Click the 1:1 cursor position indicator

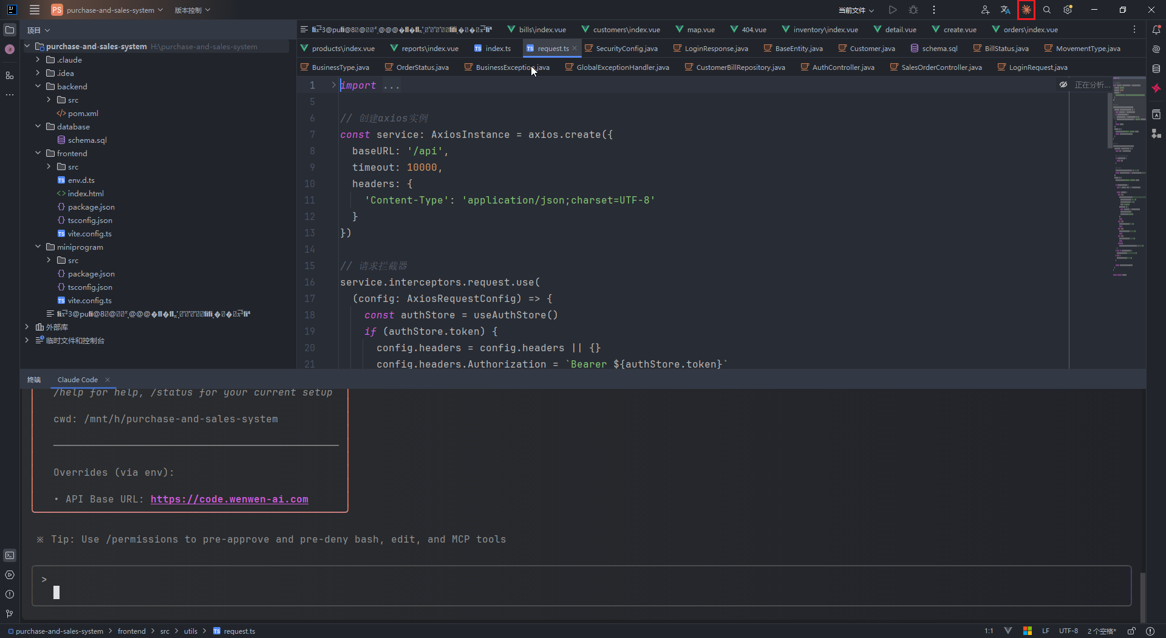989,631
